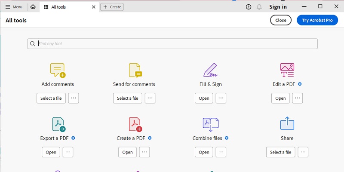Maximize the Acrobat window
This screenshot has width=344, height=172.
[x=320, y=6]
